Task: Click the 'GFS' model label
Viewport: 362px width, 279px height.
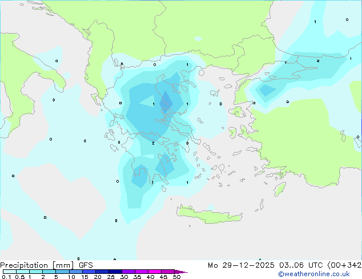Action: (86, 265)
